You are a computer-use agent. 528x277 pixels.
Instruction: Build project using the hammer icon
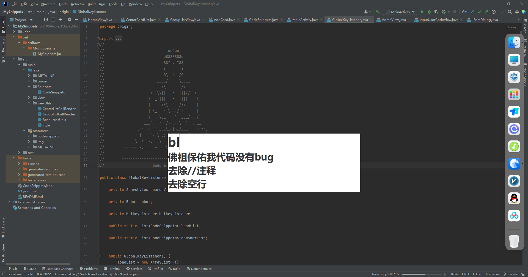[378, 12]
